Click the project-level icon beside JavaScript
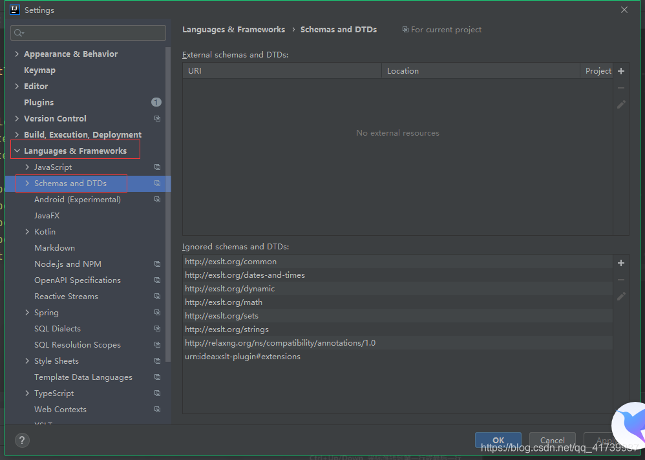The image size is (645, 460). point(157,167)
